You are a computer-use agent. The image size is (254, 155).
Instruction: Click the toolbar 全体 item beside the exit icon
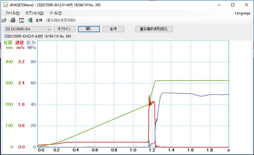(39, 20)
